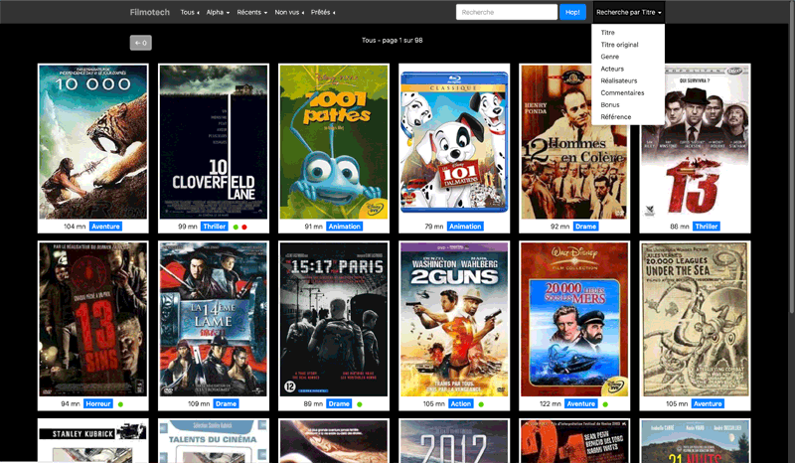Click the Hop! search button
The image size is (795, 463).
coord(572,12)
